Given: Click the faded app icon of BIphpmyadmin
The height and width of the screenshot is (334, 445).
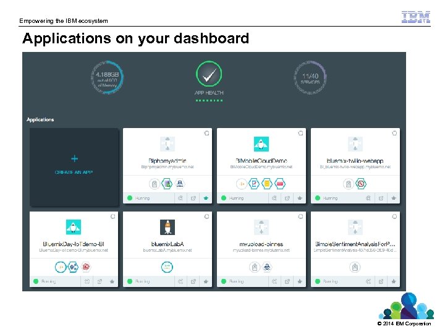Looking at the screenshot, I should pos(167,144).
